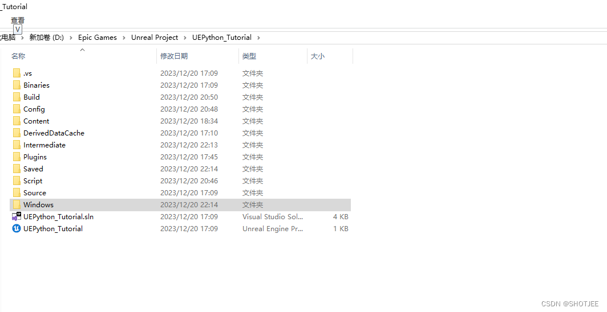Viewport: 607px width, 312px height.
Task: Click the Script date 2023/12/20 20:46
Action: click(x=189, y=181)
